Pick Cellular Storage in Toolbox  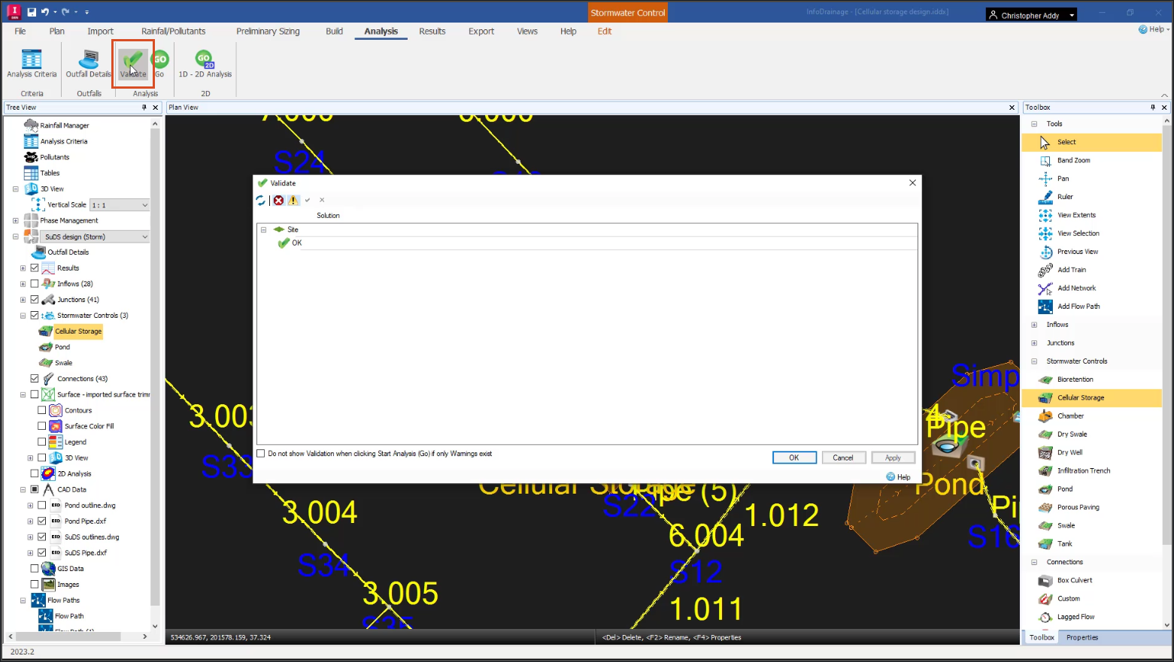1080,398
